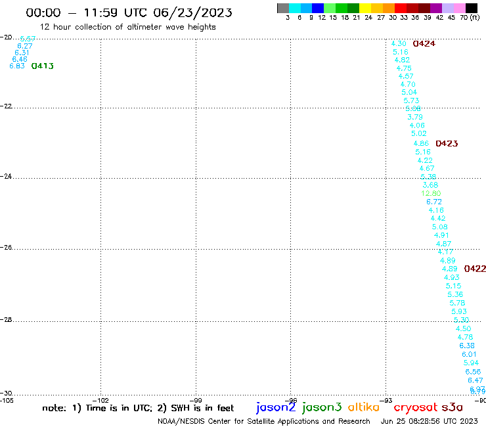Click the 4.67 wave height value
Viewport: 486px width, 427px height.
(427, 168)
